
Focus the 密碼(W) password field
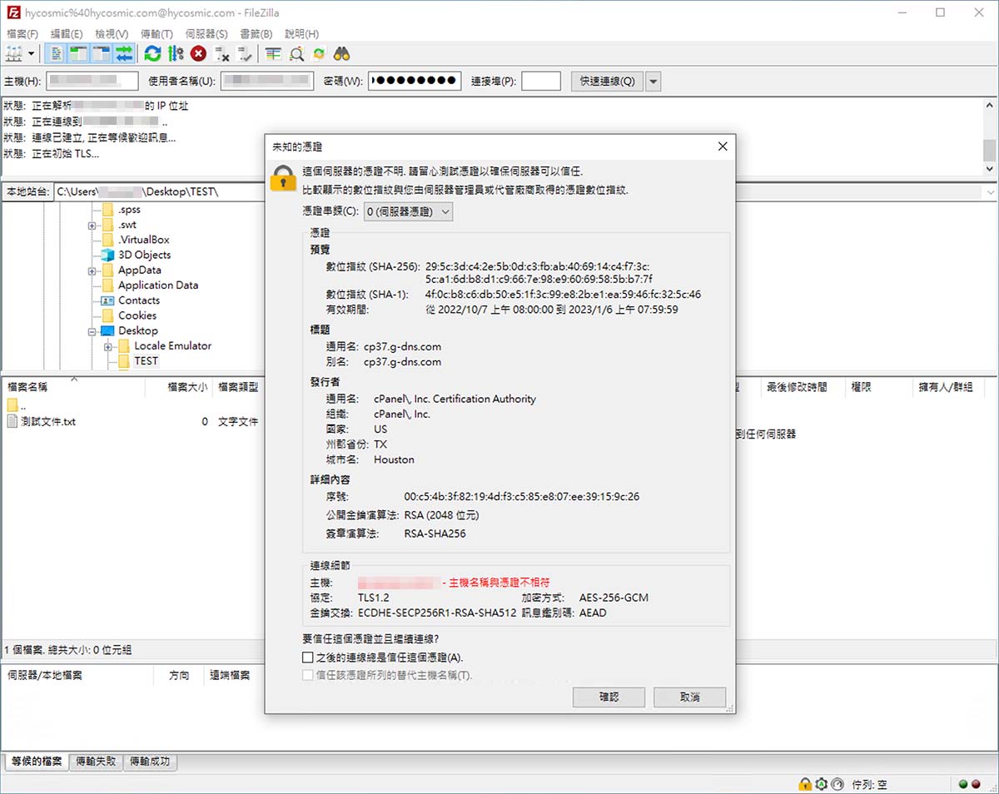click(x=414, y=82)
